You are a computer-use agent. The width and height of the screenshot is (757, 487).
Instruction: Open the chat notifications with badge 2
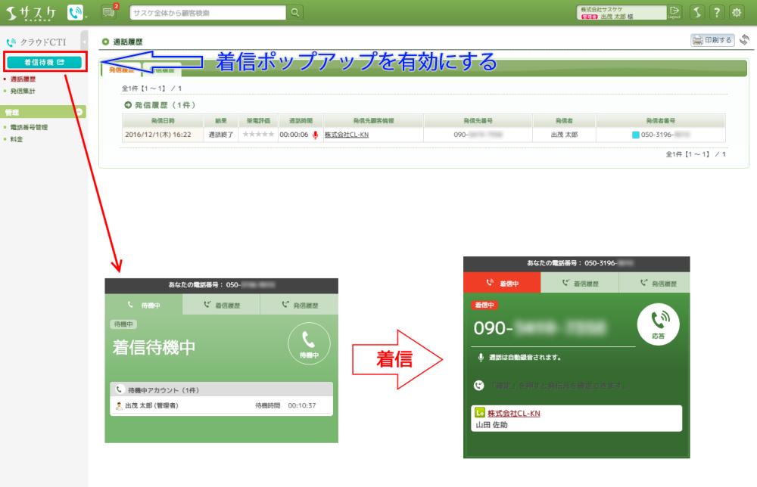click(x=108, y=12)
